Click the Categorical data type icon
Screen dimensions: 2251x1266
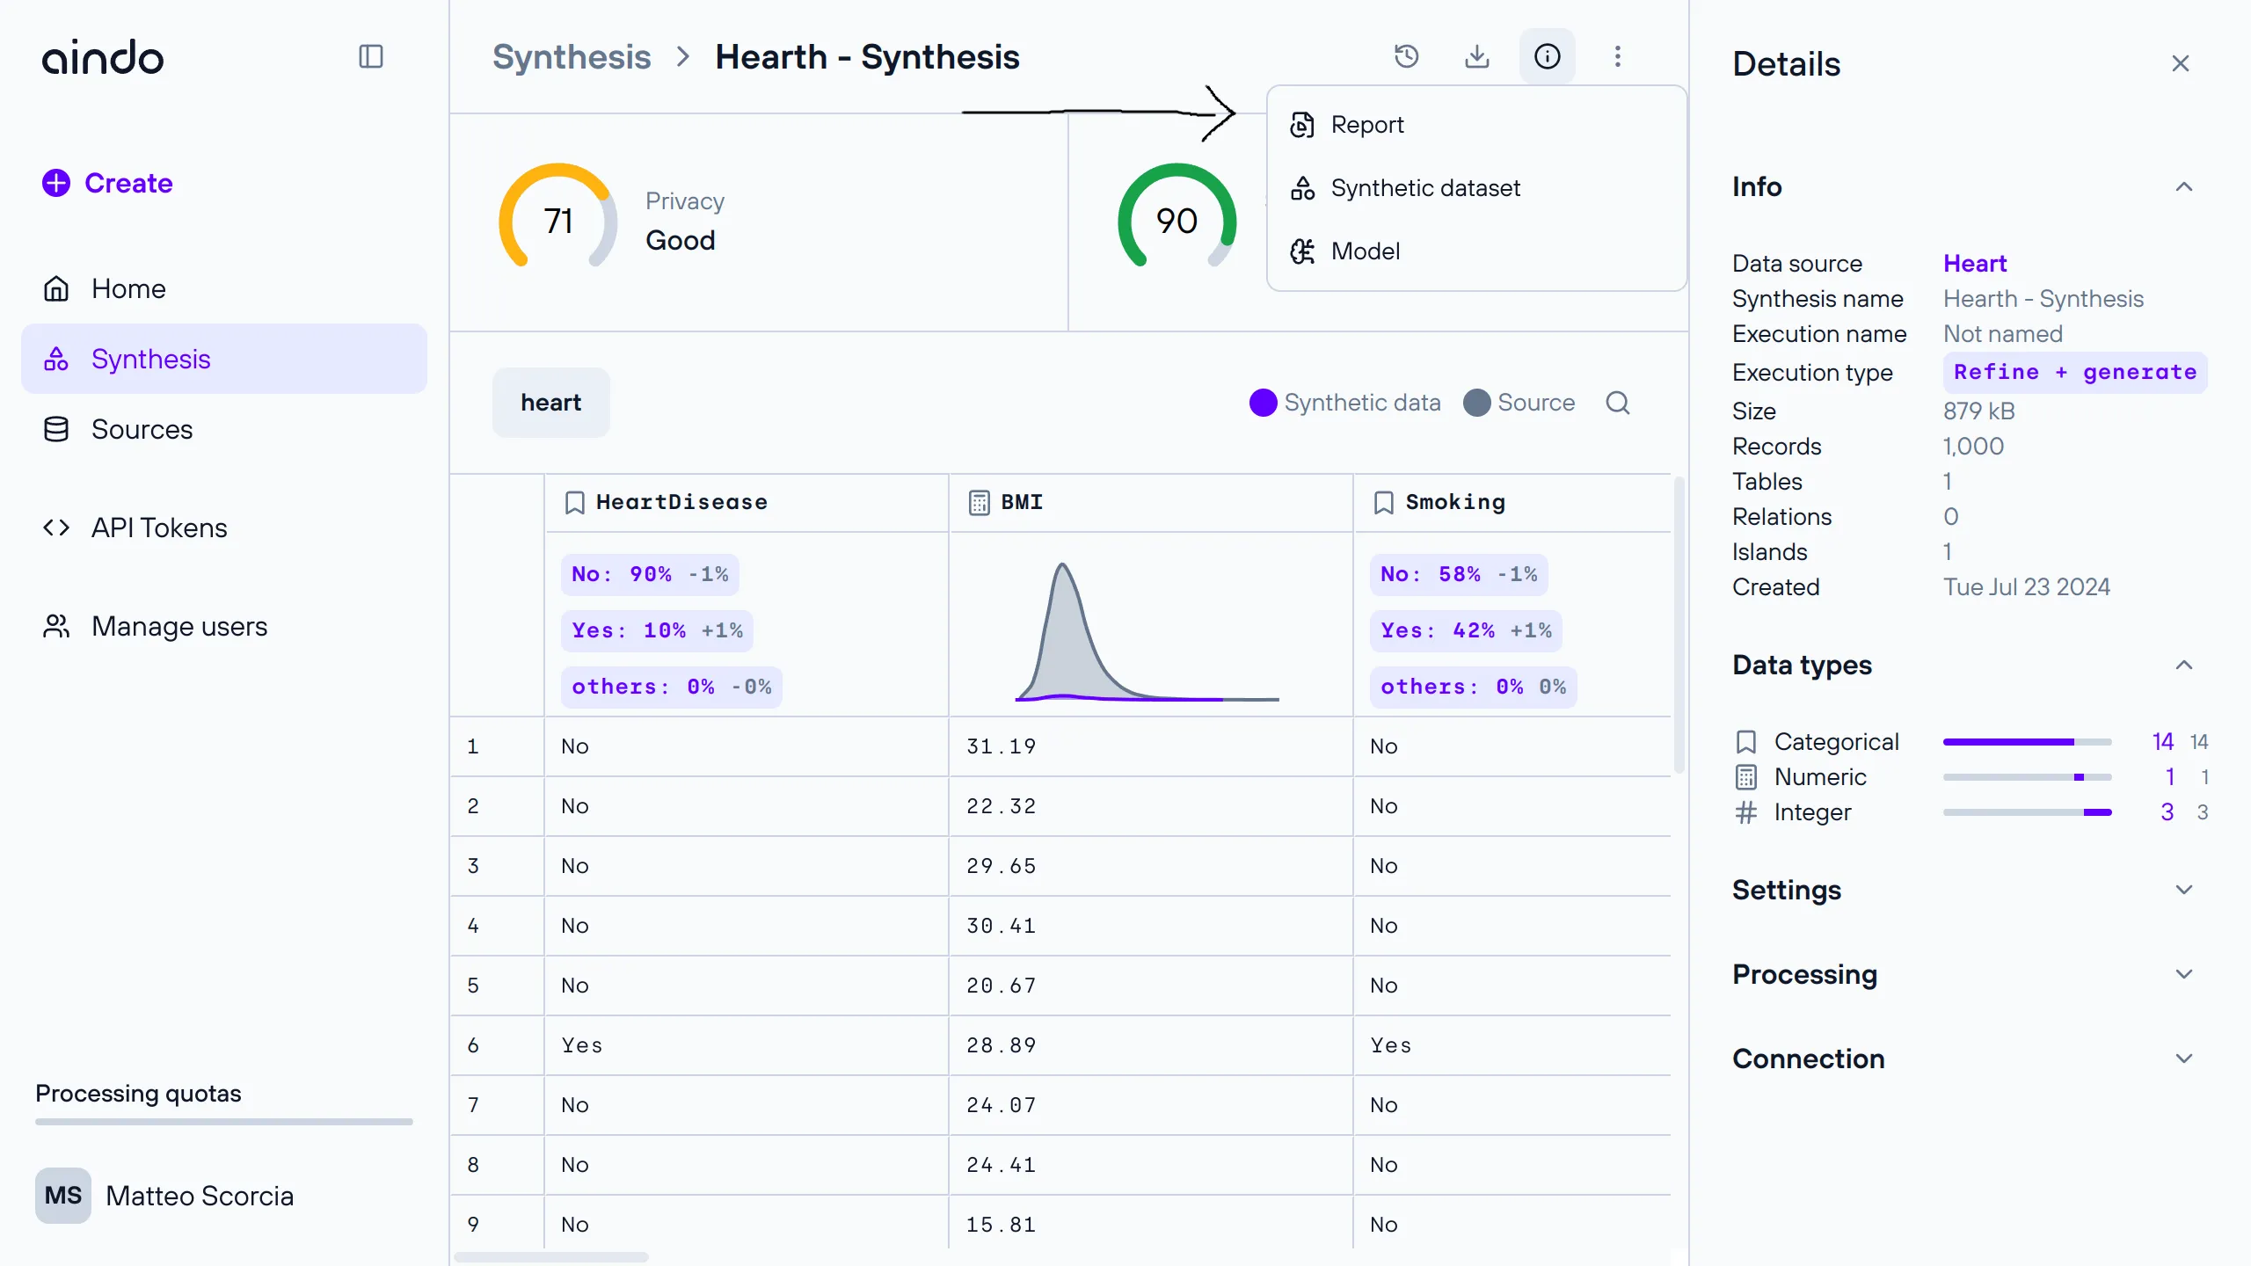click(1746, 742)
